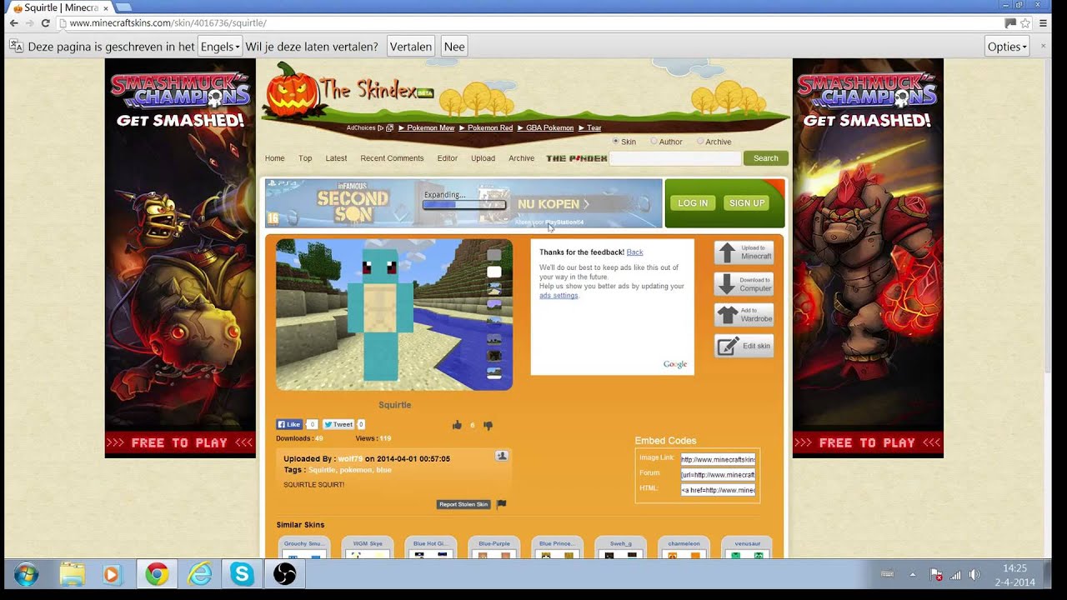Close the Squirtle browser tab
The image size is (1067, 600).
pyautogui.click(x=106, y=7)
